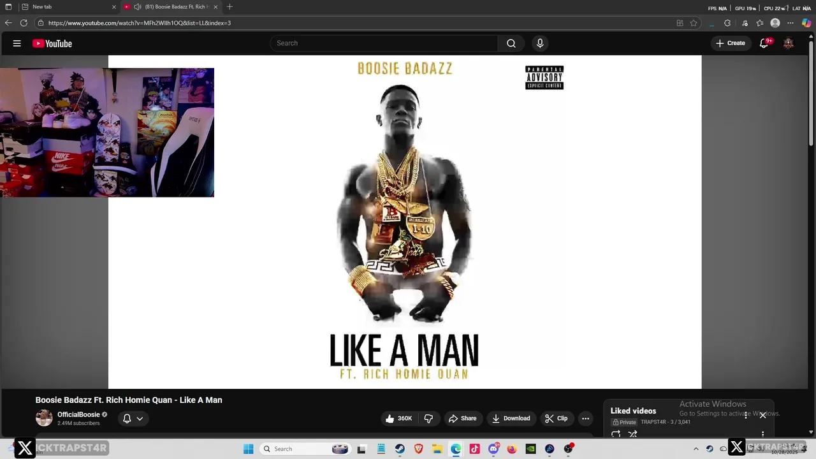Click the YouTube search magnifier button
This screenshot has width=816, height=459.
pyautogui.click(x=511, y=43)
